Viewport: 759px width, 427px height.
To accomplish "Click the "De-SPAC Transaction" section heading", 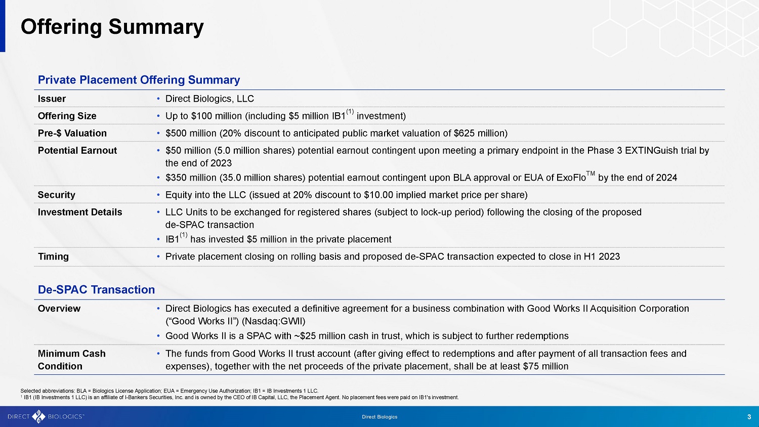I will (96, 289).
